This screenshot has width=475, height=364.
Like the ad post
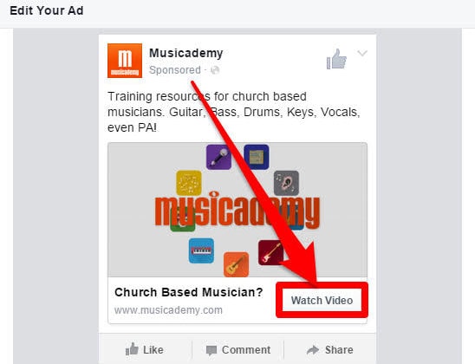coord(145,350)
